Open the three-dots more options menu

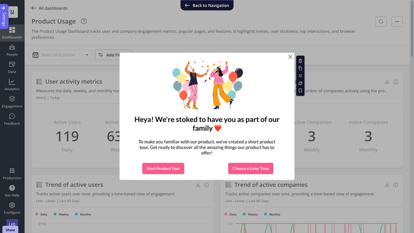(x=397, y=21)
